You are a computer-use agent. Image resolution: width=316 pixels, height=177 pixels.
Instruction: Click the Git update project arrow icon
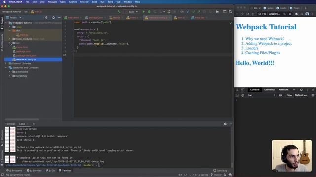[188, 12]
